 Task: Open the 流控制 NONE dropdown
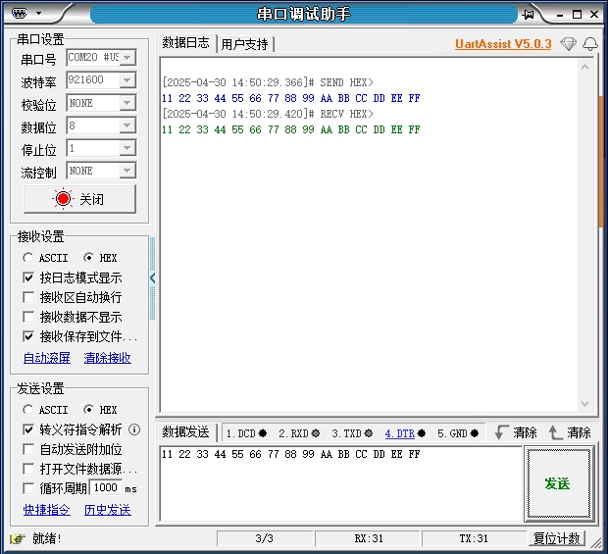click(x=127, y=171)
